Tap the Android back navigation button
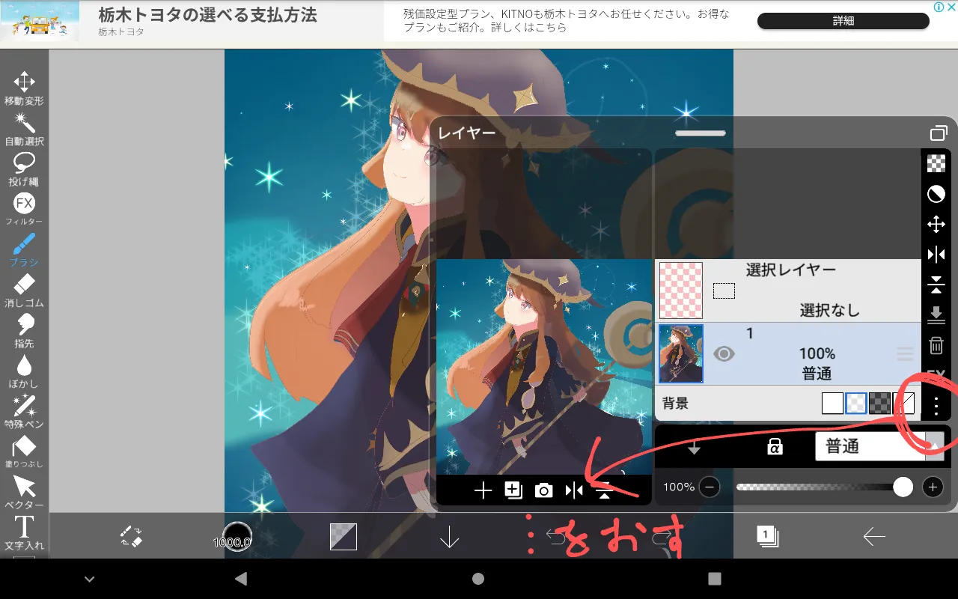The width and height of the screenshot is (958, 599). pyautogui.click(x=240, y=579)
